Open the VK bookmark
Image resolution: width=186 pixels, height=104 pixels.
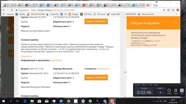(x=64, y=14)
